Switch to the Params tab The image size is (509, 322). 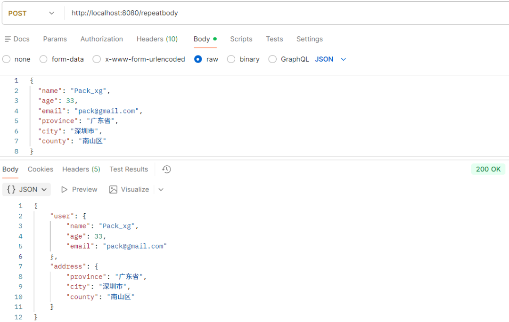point(55,39)
